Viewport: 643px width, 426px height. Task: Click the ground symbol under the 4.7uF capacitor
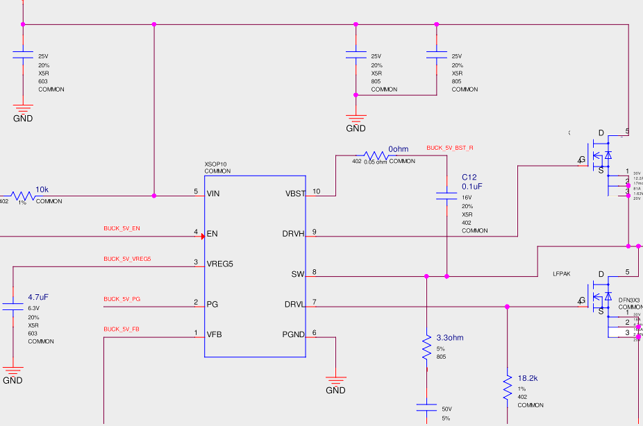click(x=12, y=370)
